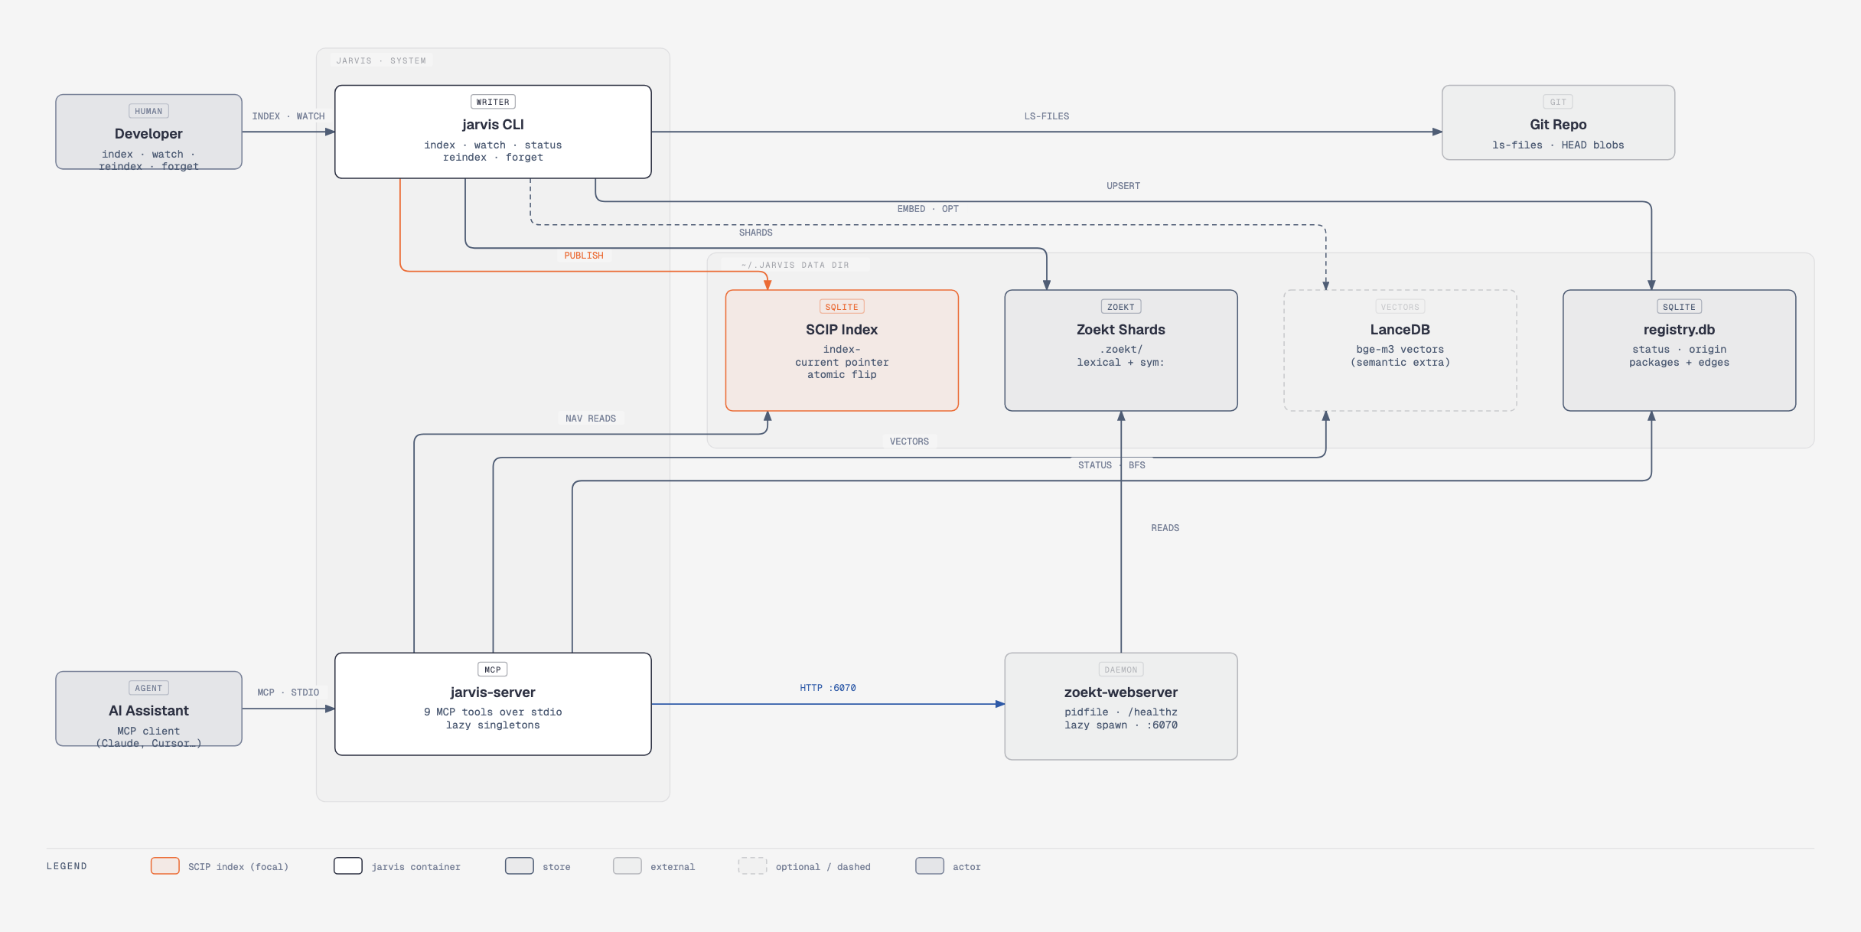Click the SHARDS edge label
The height and width of the screenshot is (932, 1861).
[756, 233]
